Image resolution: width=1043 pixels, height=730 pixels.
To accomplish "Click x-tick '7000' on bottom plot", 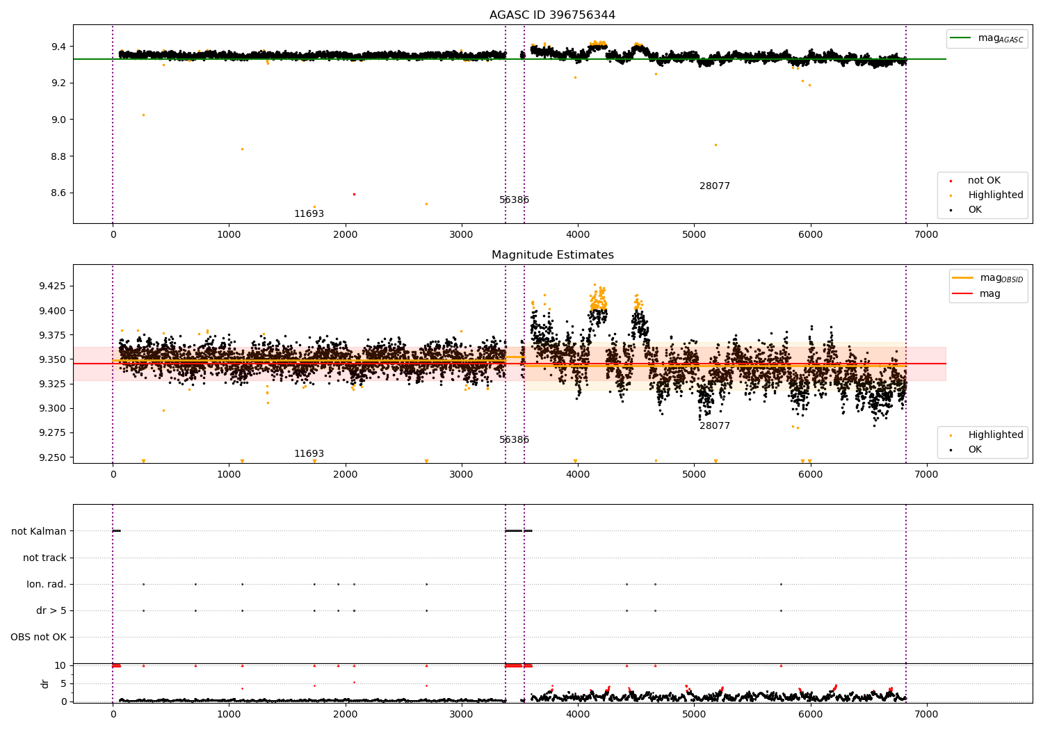I will [x=926, y=714].
